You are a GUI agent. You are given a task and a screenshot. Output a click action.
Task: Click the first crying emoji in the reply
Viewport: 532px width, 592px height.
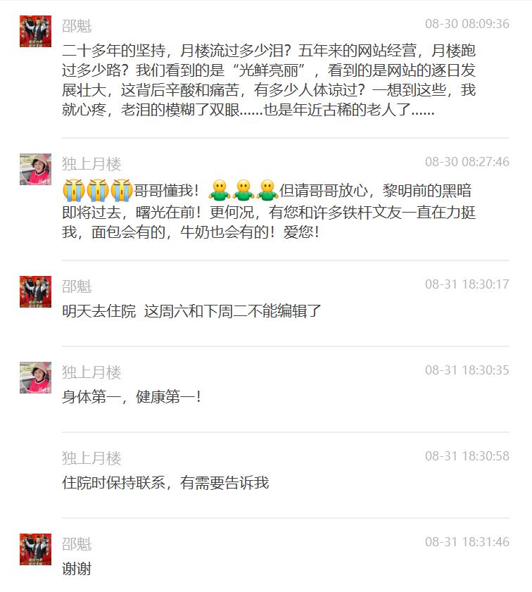(x=74, y=190)
